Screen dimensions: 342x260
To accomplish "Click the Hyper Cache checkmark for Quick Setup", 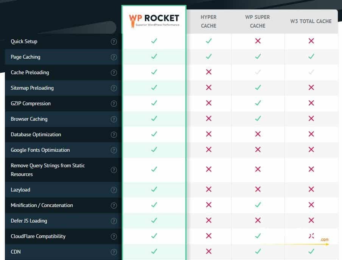I will (208, 41).
